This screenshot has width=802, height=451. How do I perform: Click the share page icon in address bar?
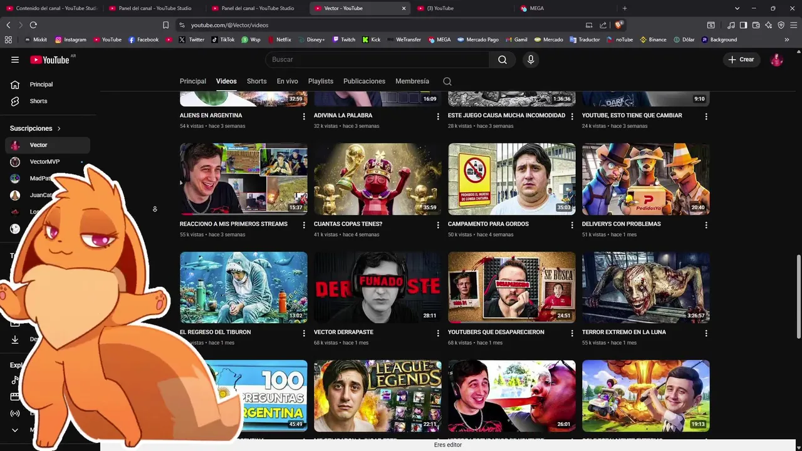603,25
